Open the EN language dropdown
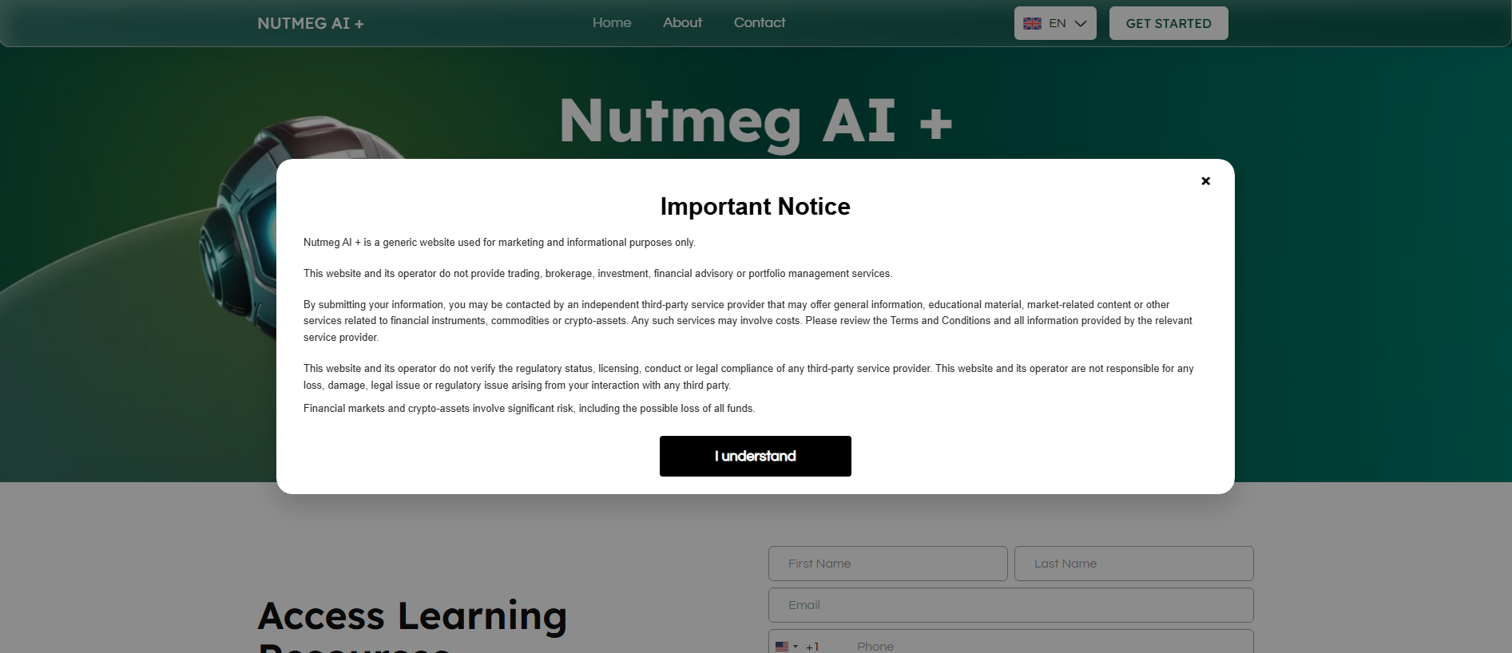 [x=1055, y=23]
